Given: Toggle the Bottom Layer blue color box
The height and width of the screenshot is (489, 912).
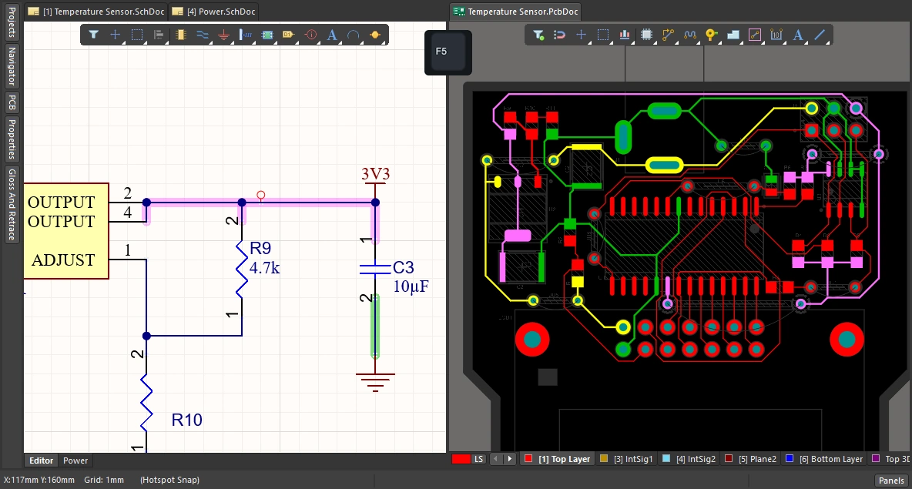Looking at the screenshot, I should (789, 459).
